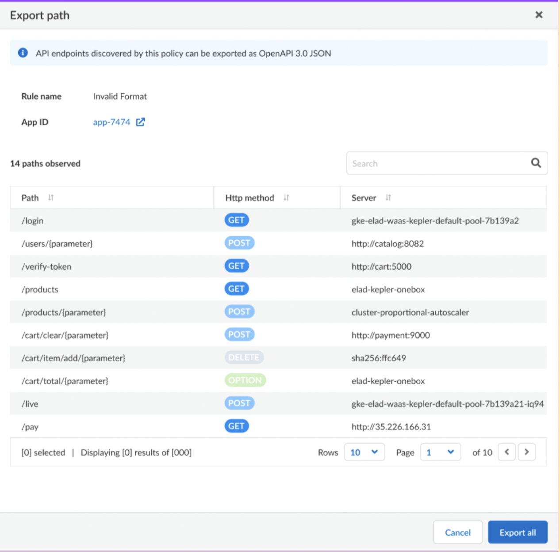Click GET badge in /verify-token row

click(236, 266)
